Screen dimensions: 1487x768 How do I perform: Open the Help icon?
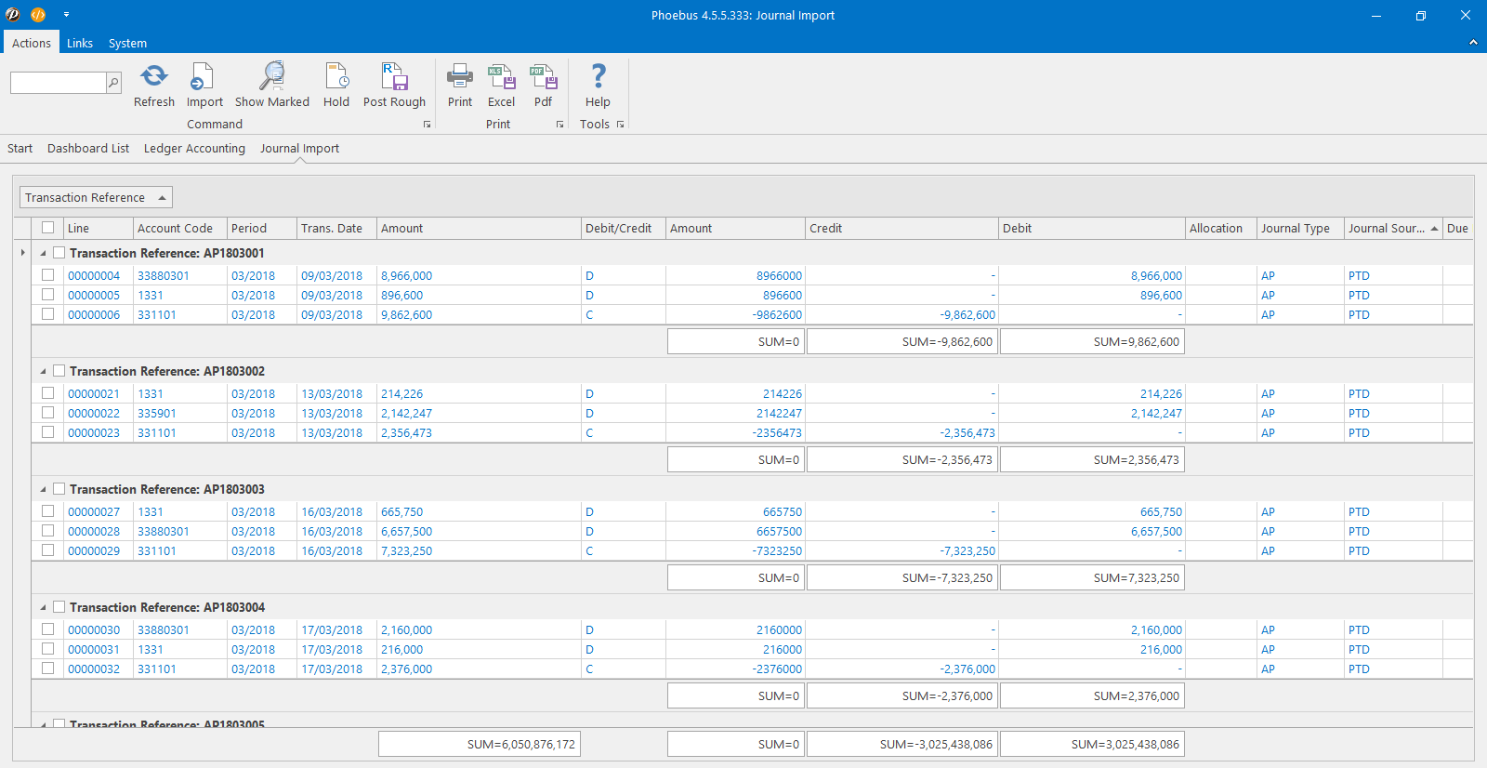(x=599, y=76)
